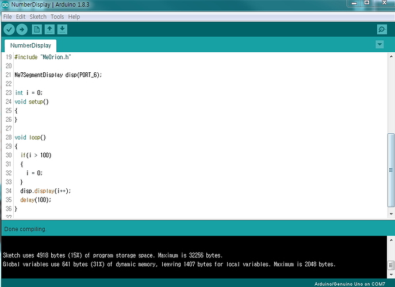The height and width of the screenshot is (287, 395).
Task: Click console scrollbar up arrow
Action: point(391,240)
